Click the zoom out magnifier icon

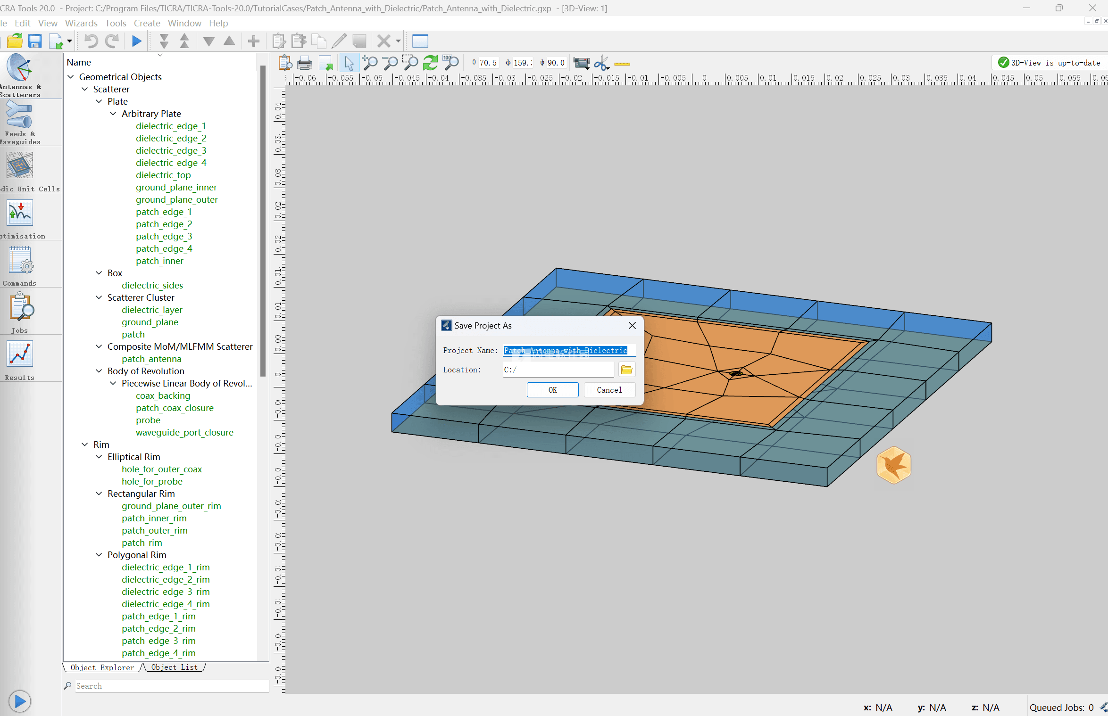[390, 63]
